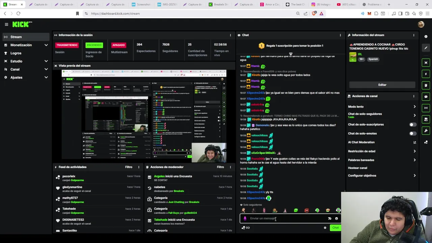Click username pocorielx in activity feed
This screenshot has width=432, height=243.
(x=69, y=176)
